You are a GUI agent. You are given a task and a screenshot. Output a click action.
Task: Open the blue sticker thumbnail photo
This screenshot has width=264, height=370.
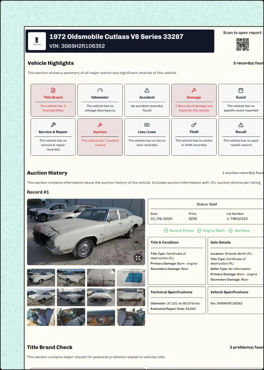131,277
